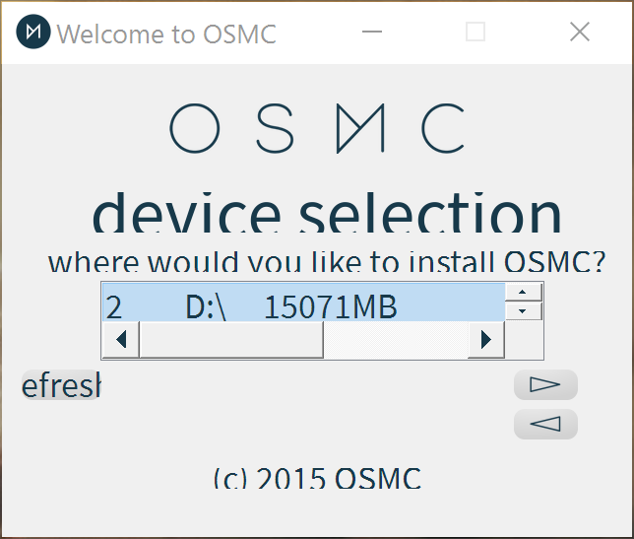Click the horizontal scrollbar thumb
634x539 pixels.
click(231, 340)
